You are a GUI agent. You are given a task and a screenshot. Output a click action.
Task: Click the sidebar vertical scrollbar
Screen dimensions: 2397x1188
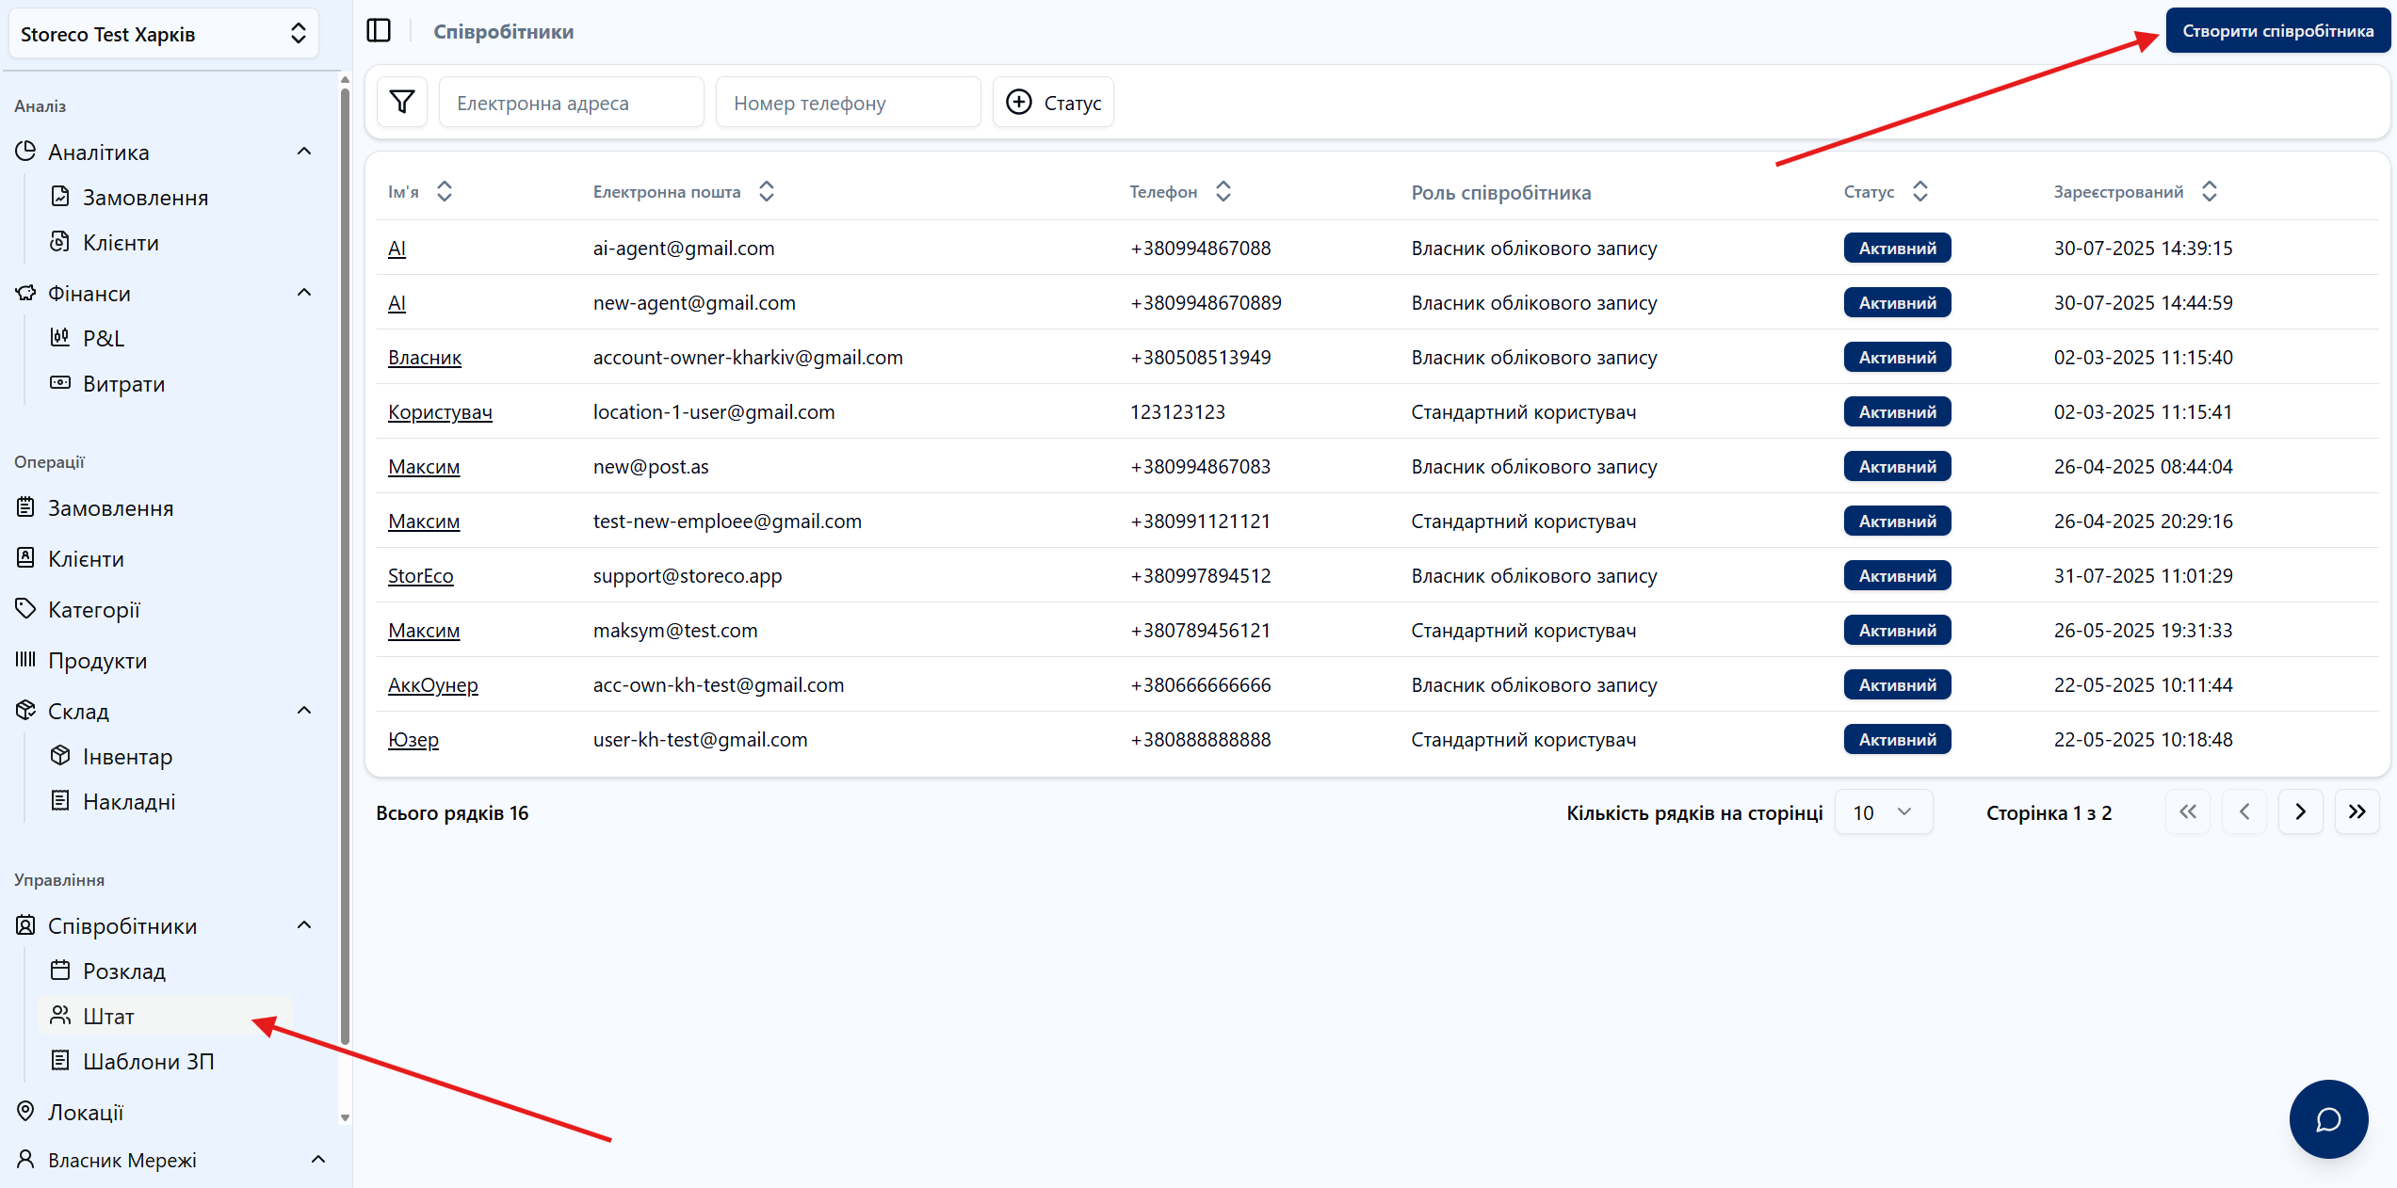[x=345, y=565]
